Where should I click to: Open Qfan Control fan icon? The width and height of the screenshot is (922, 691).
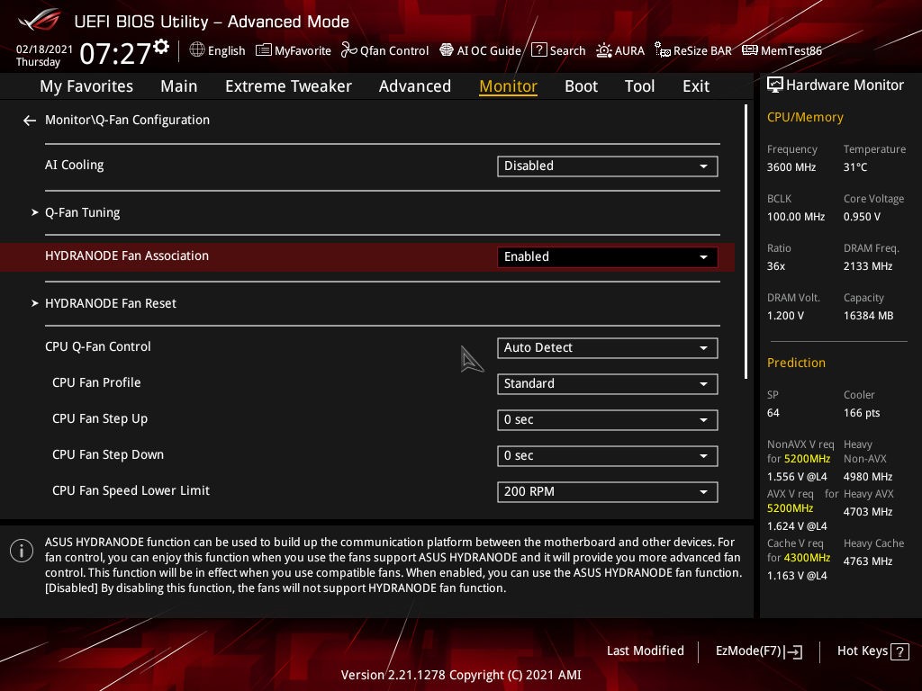coord(349,50)
